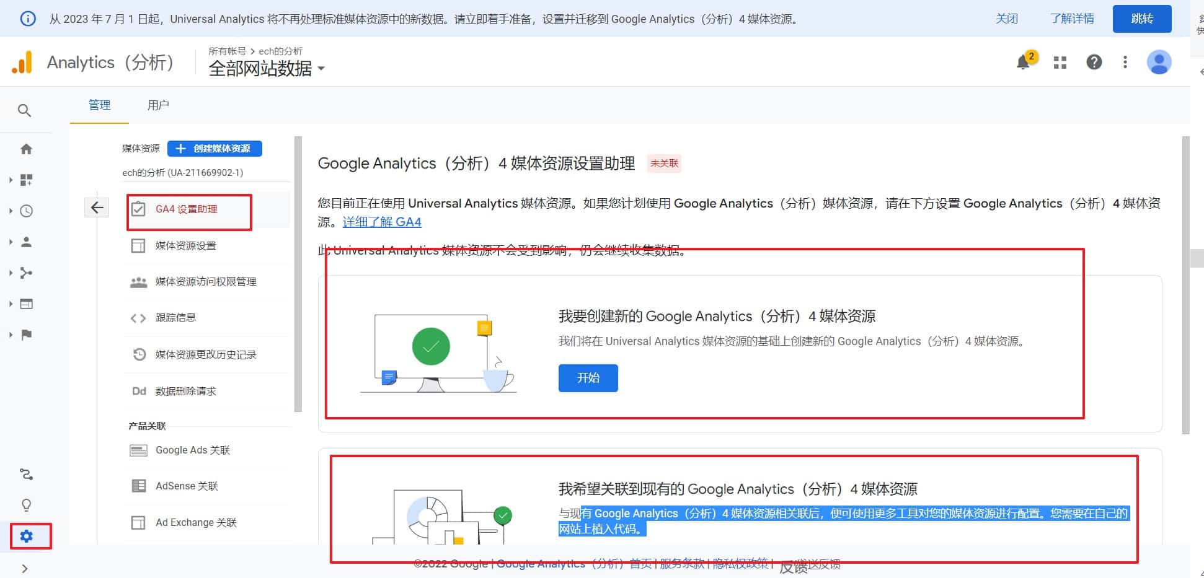Click property name ech的分析 (UA-211669902-1)

(183, 173)
